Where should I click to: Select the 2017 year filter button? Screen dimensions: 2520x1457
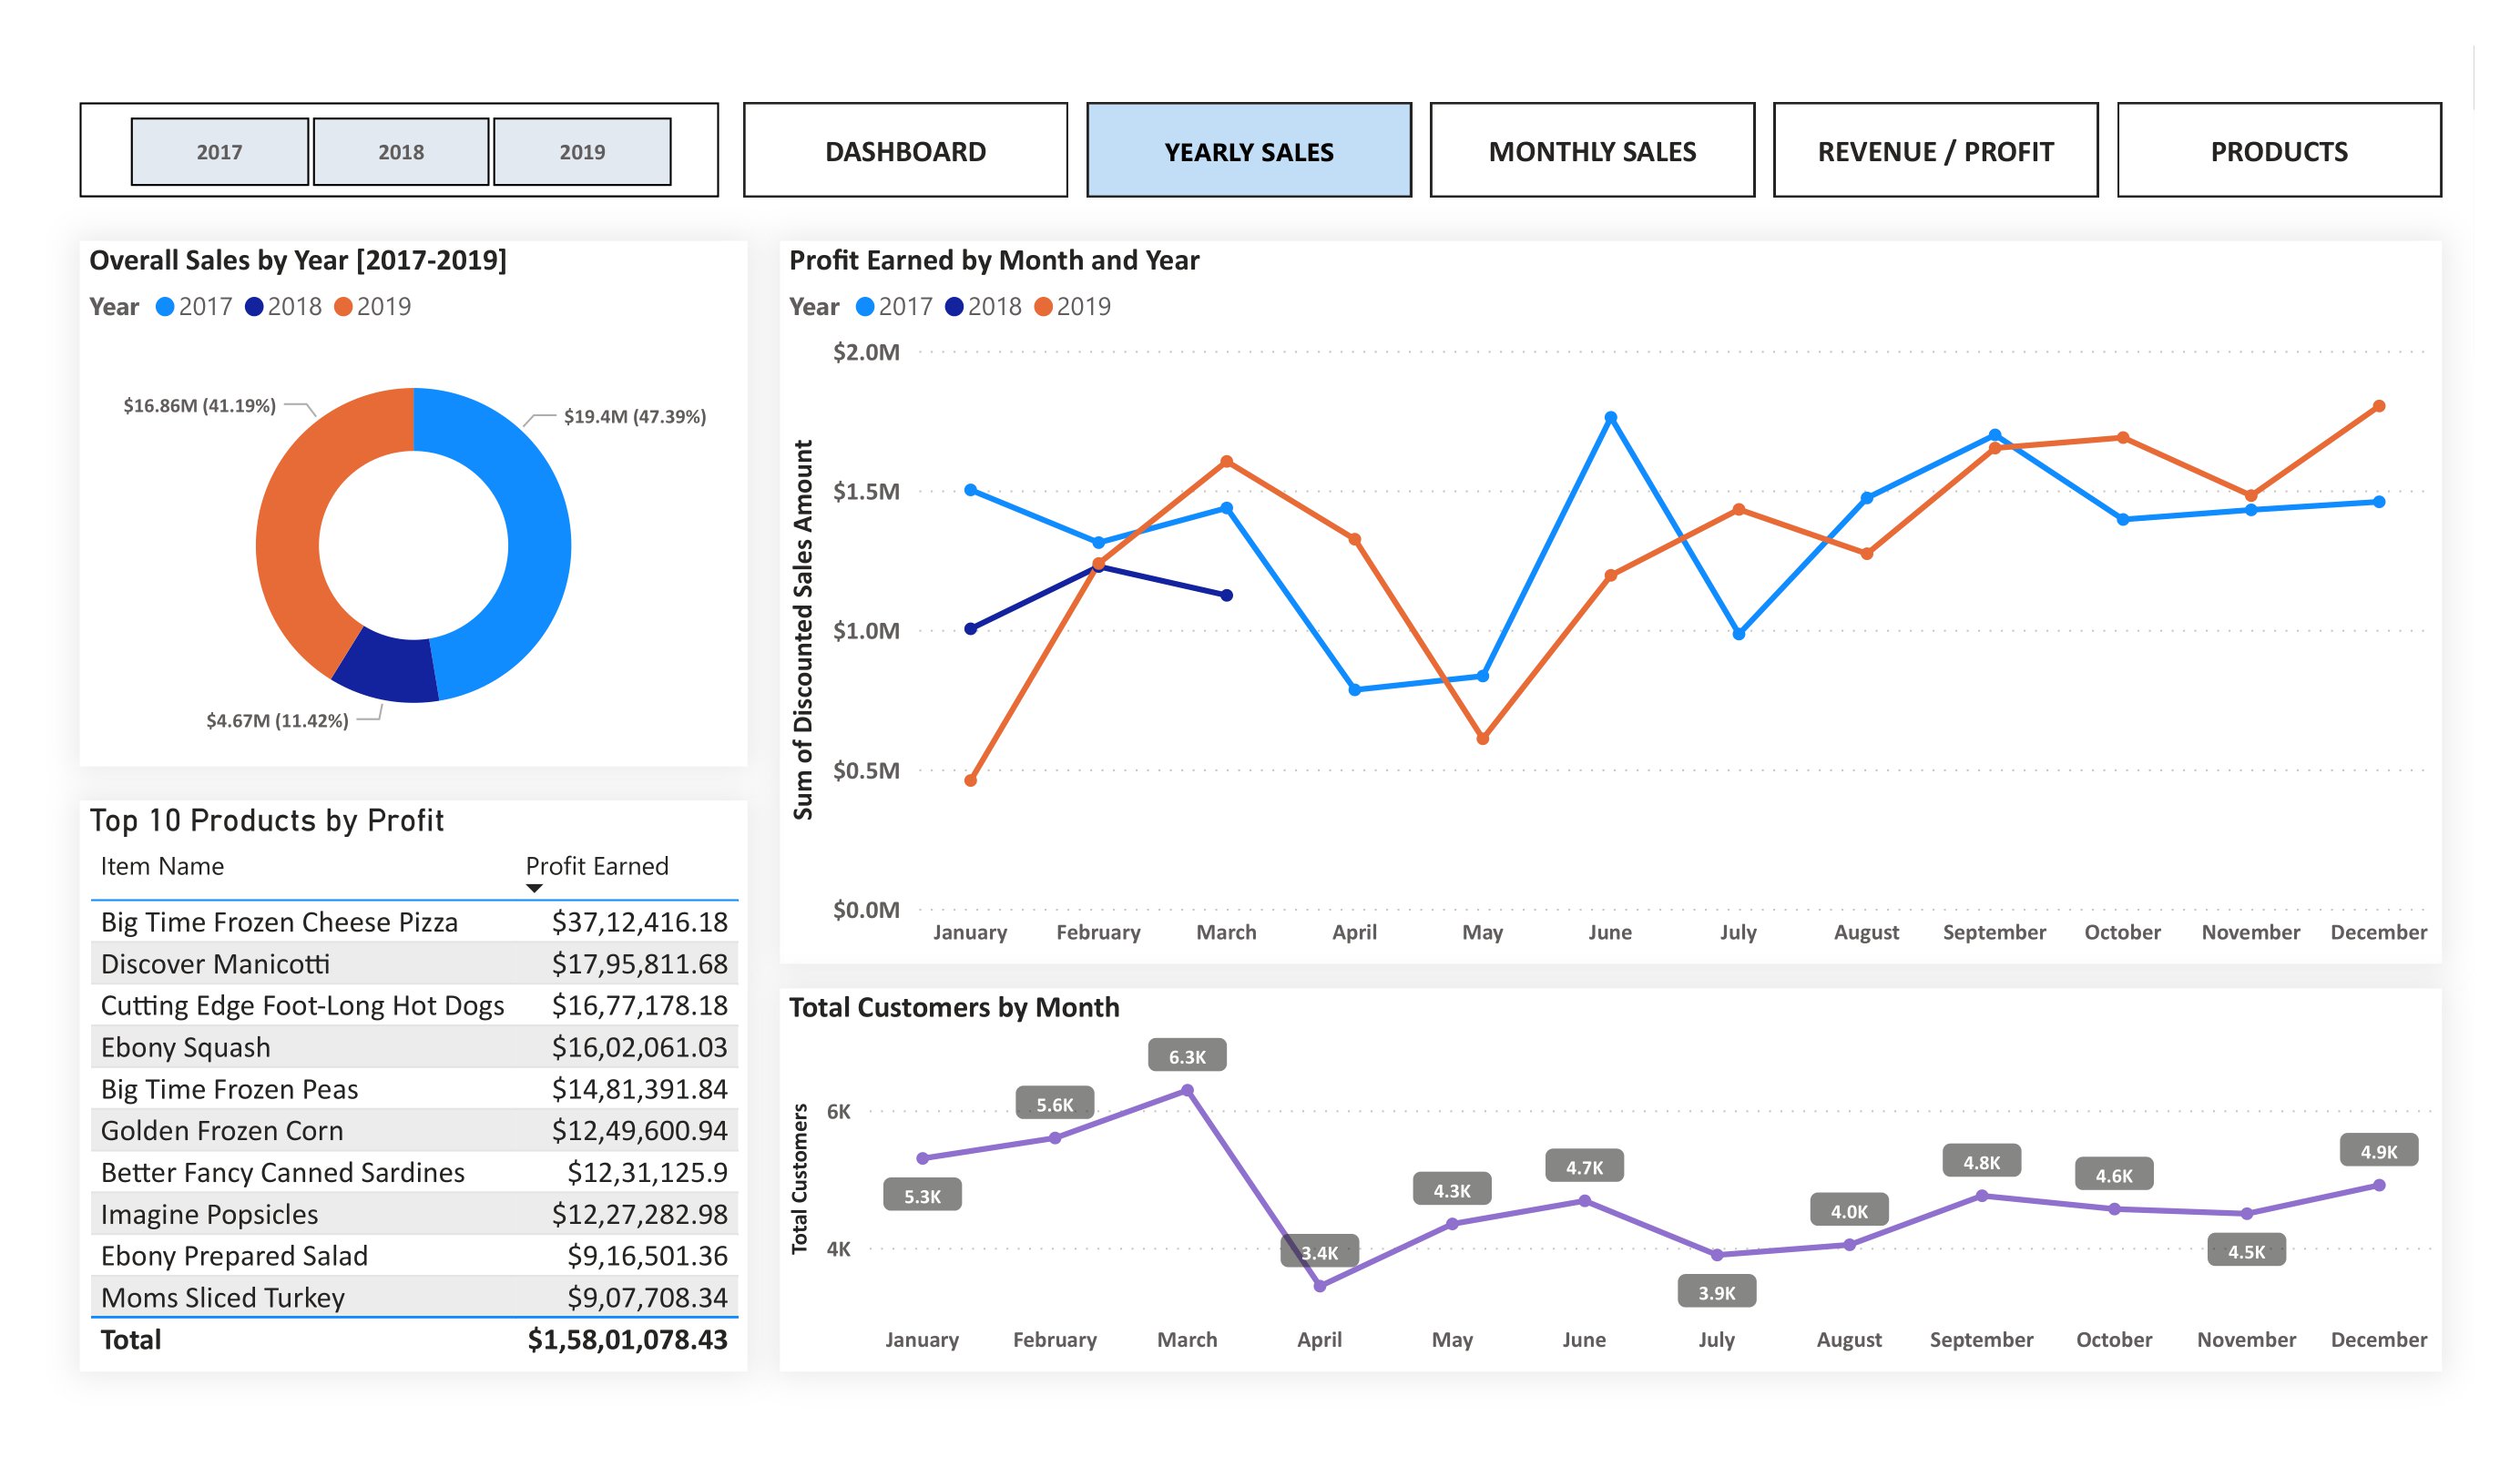coord(219,151)
